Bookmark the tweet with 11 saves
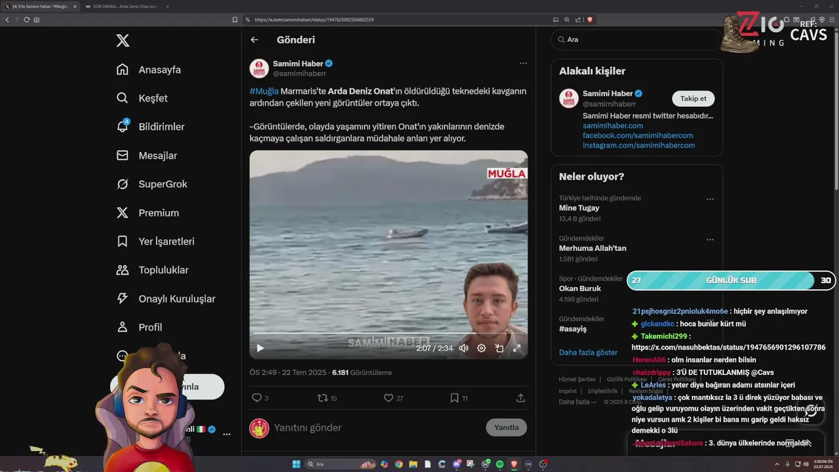 click(x=454, y=398)
